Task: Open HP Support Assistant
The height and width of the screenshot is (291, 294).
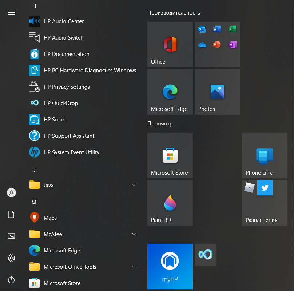Action: click(69, 136)
